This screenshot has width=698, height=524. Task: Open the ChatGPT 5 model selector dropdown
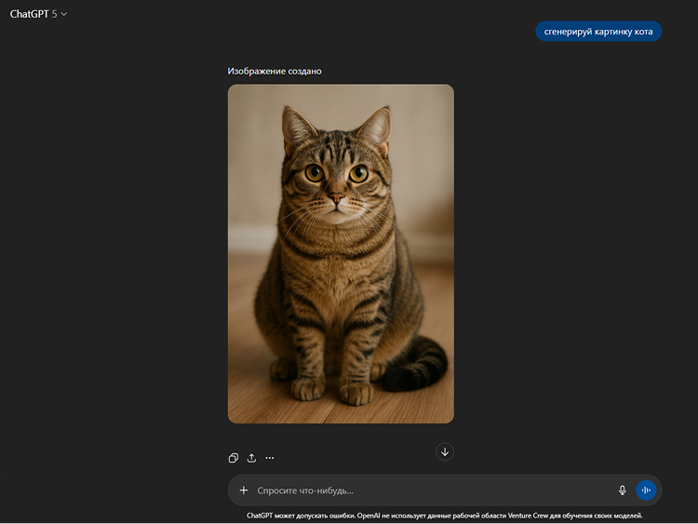pos(38,14)
